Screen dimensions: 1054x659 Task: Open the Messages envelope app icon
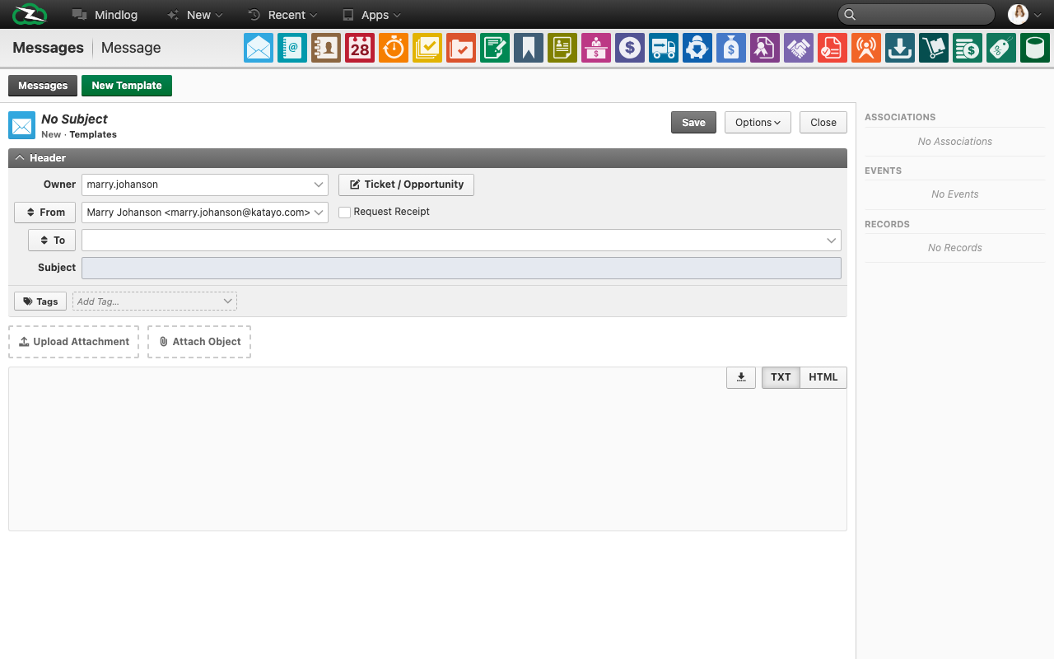pos(259,48)
